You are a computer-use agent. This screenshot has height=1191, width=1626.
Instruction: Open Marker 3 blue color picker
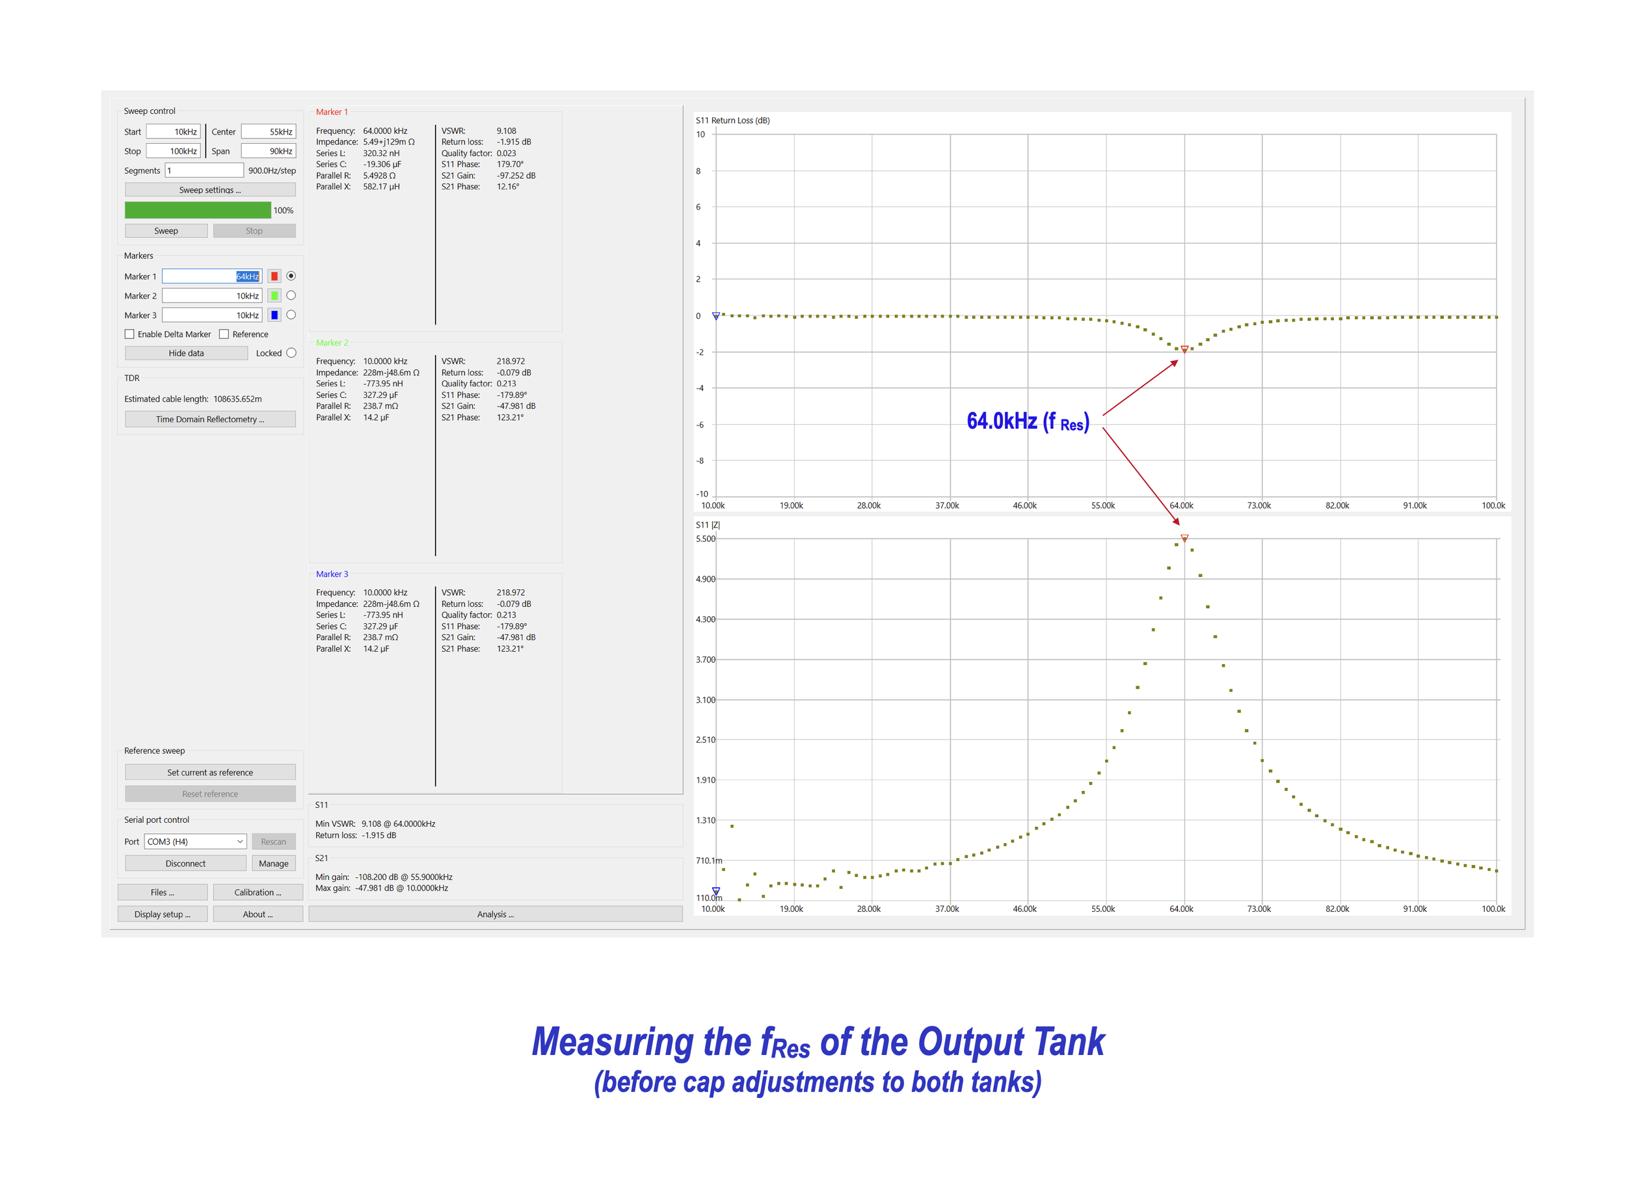274,314
